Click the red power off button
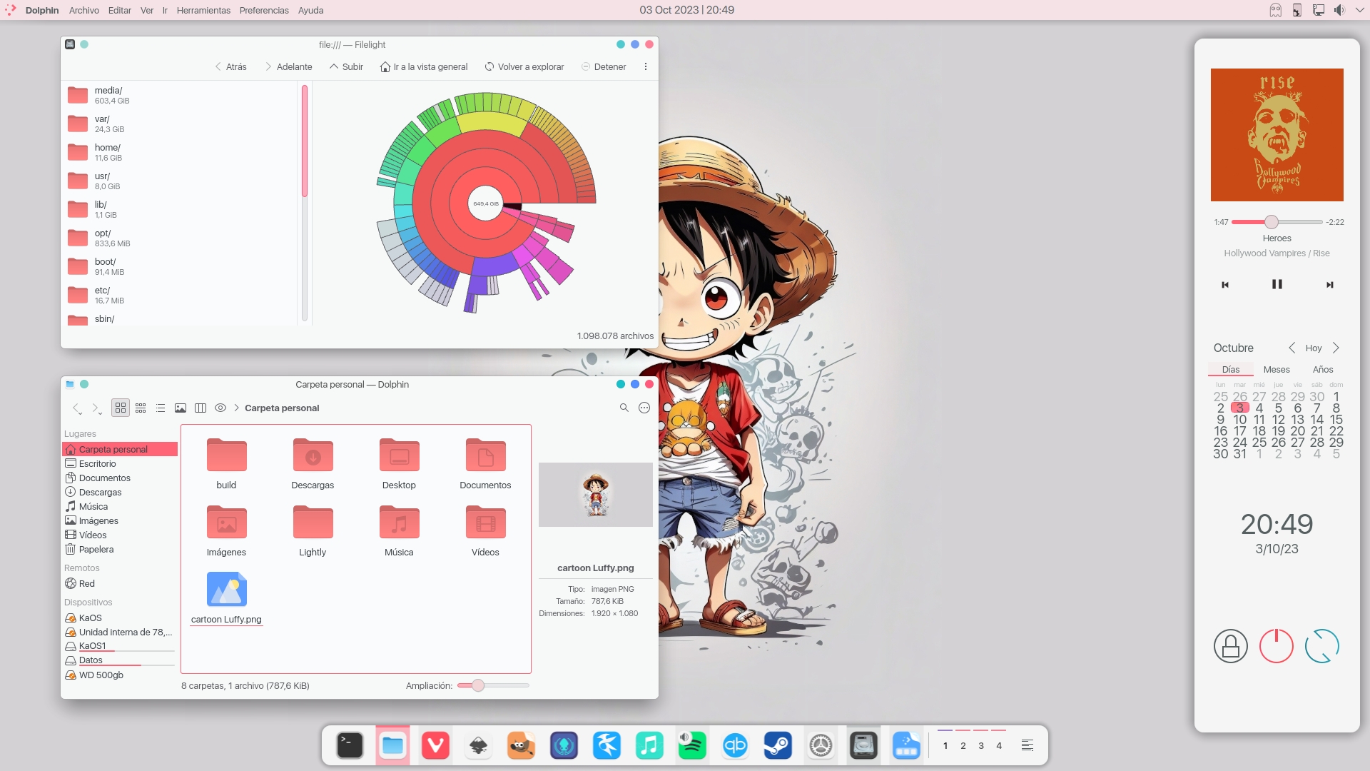 click(1277, 646)
